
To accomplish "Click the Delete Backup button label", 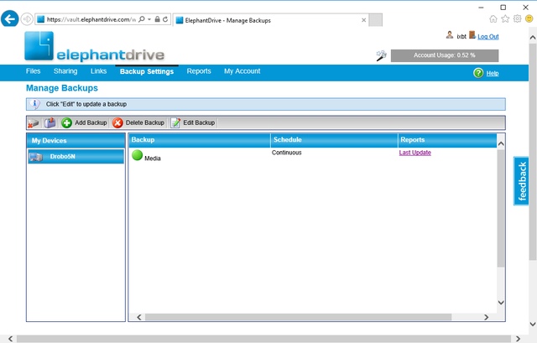I will tap(145, 122).
